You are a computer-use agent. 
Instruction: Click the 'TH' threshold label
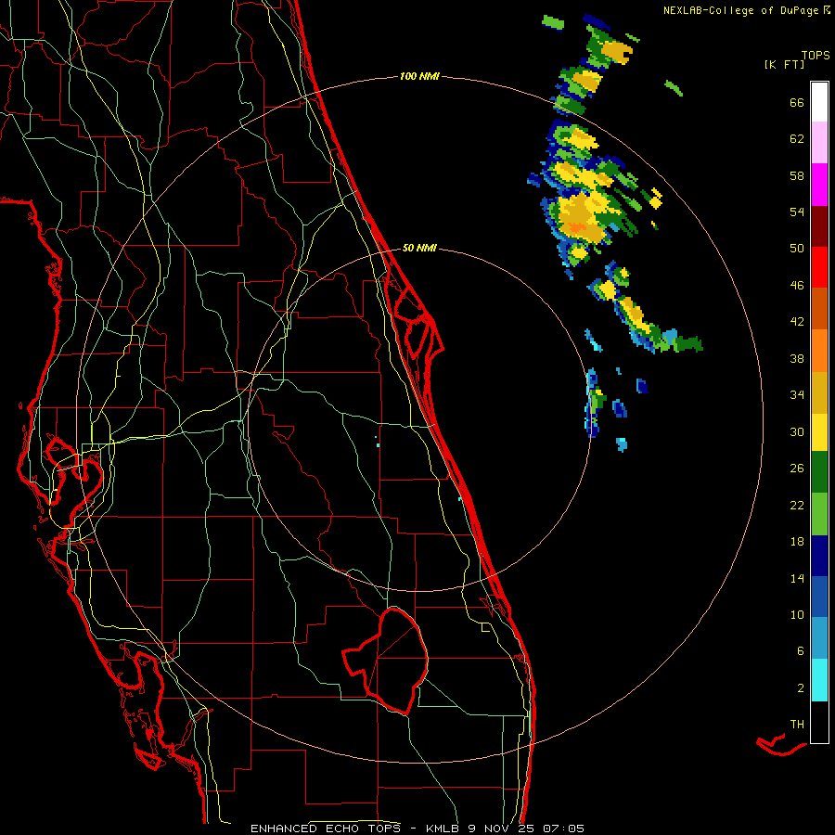797,725
